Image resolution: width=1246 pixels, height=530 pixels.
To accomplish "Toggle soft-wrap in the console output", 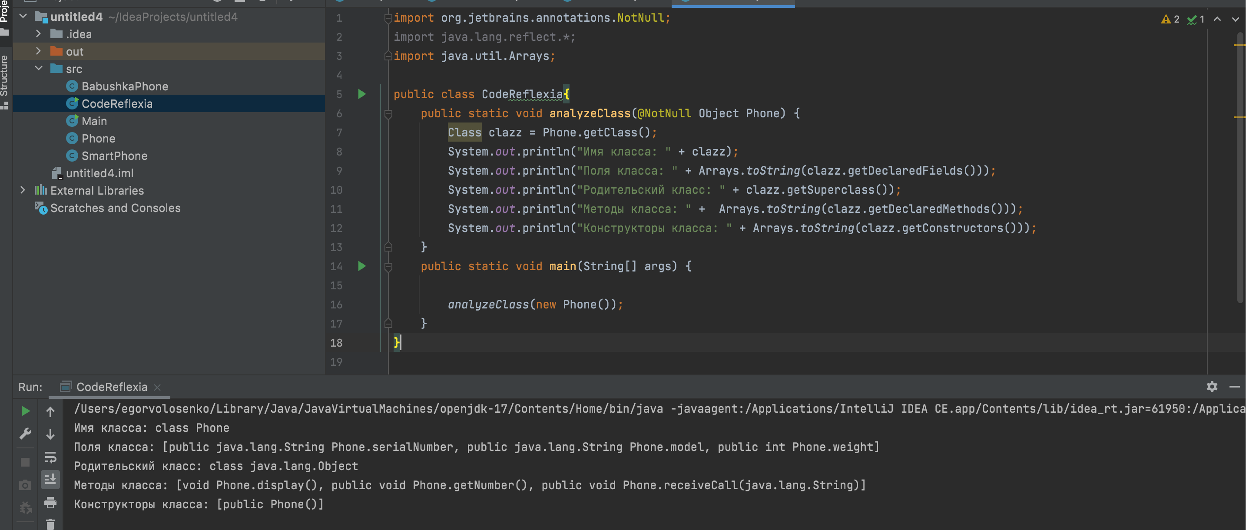I will point(50,458).
